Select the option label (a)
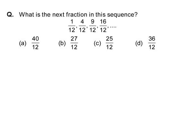 pyautogui.click(x=23, y=44)
